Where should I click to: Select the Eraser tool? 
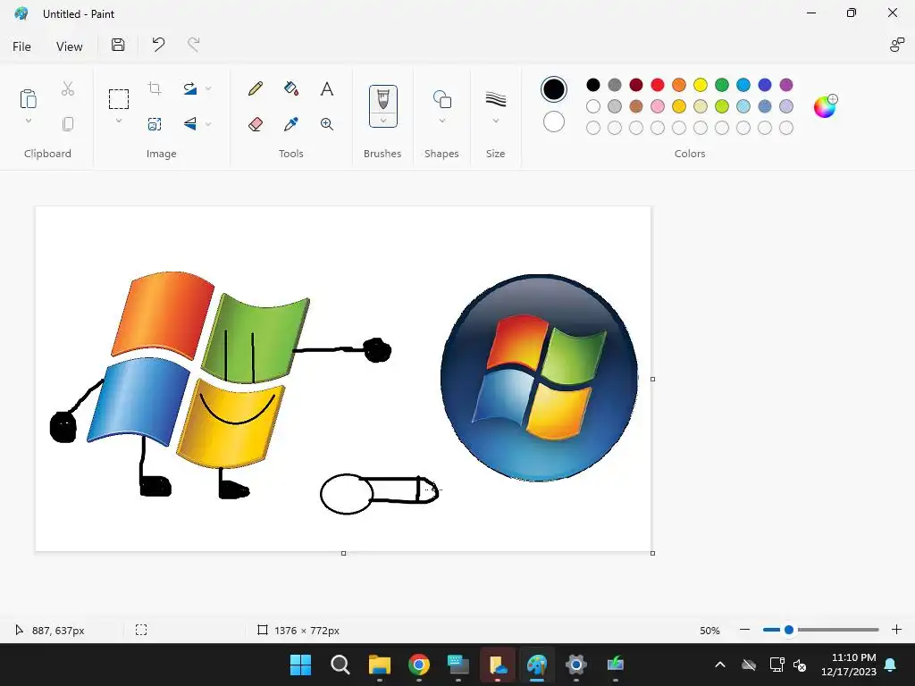(x=256, y=124)
